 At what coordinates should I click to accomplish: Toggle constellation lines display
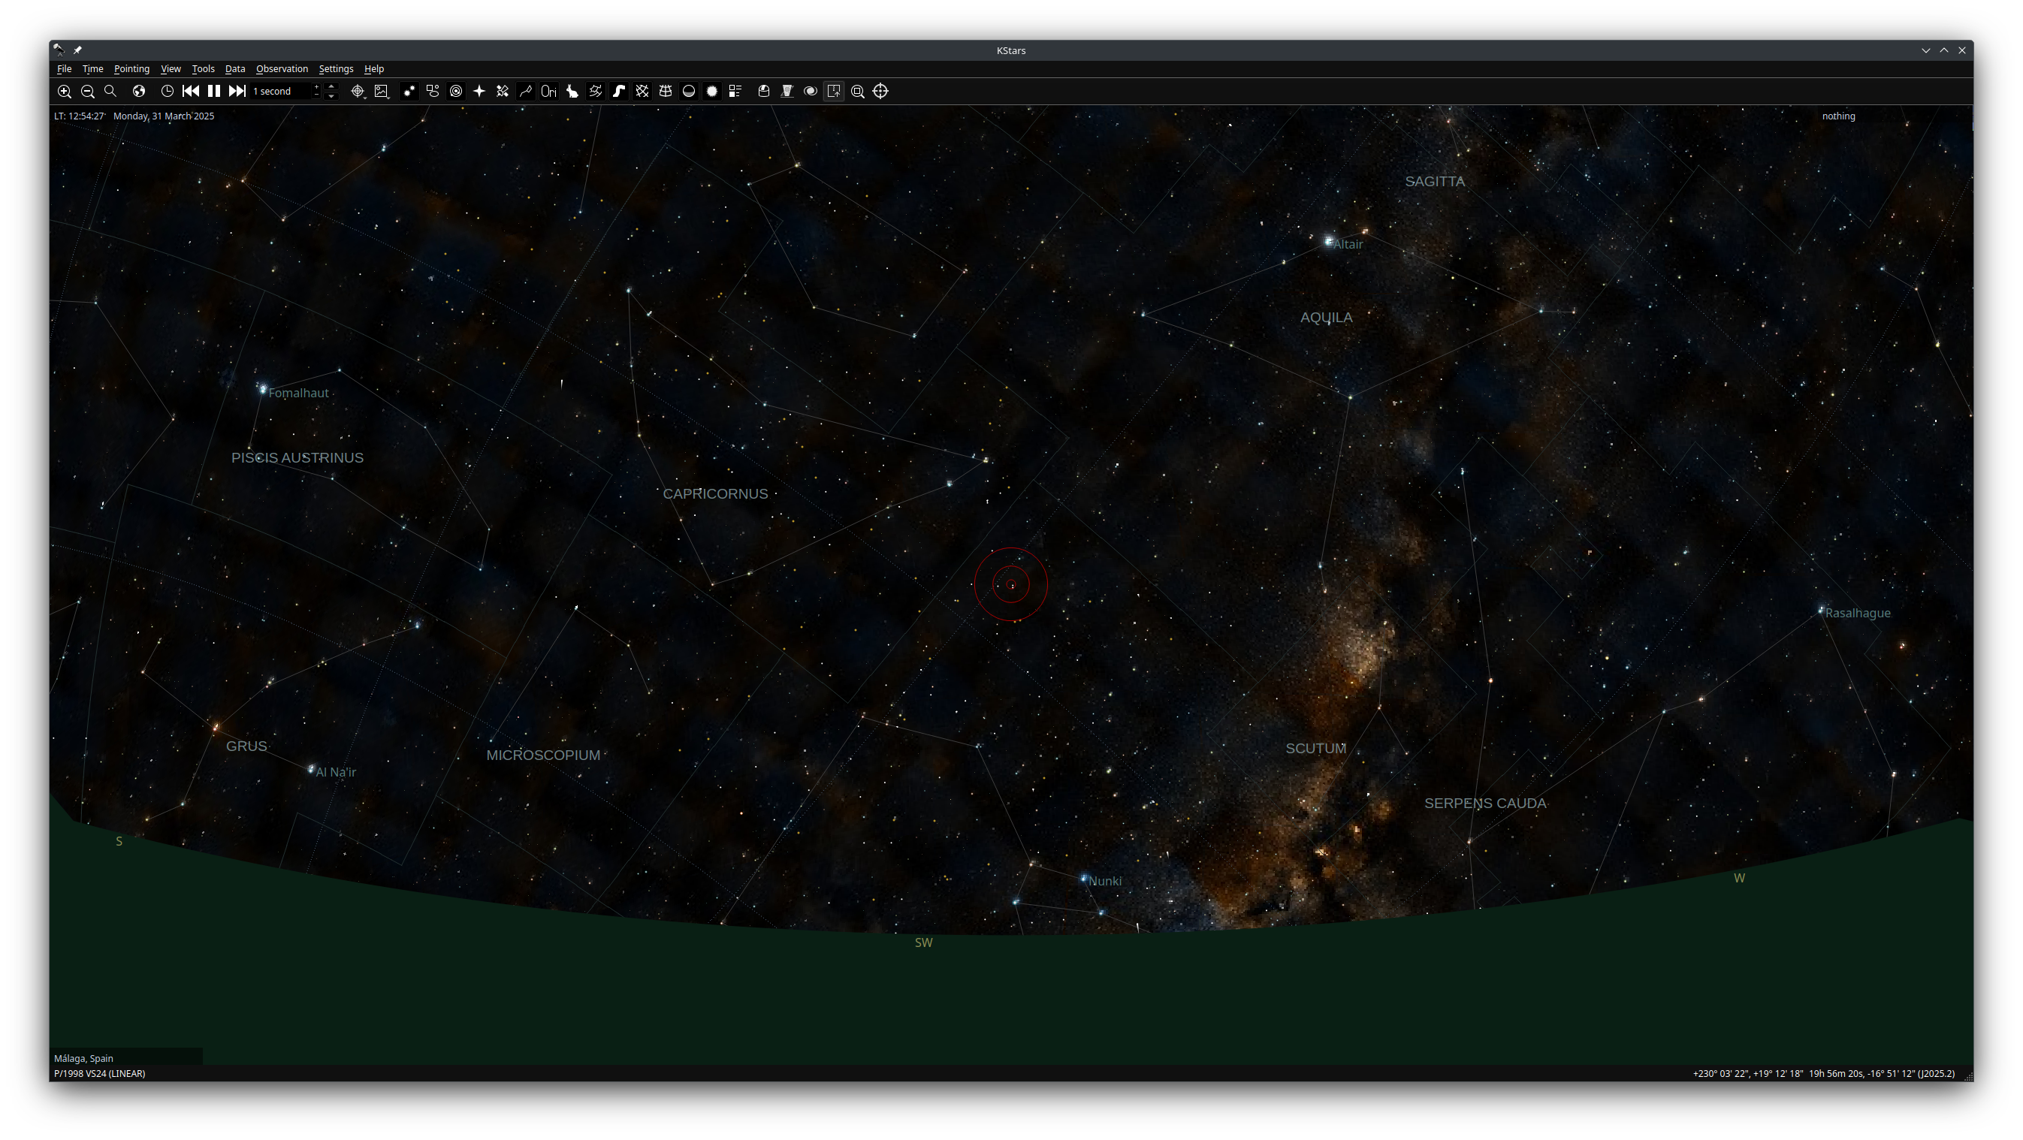[x=525, y=91]
